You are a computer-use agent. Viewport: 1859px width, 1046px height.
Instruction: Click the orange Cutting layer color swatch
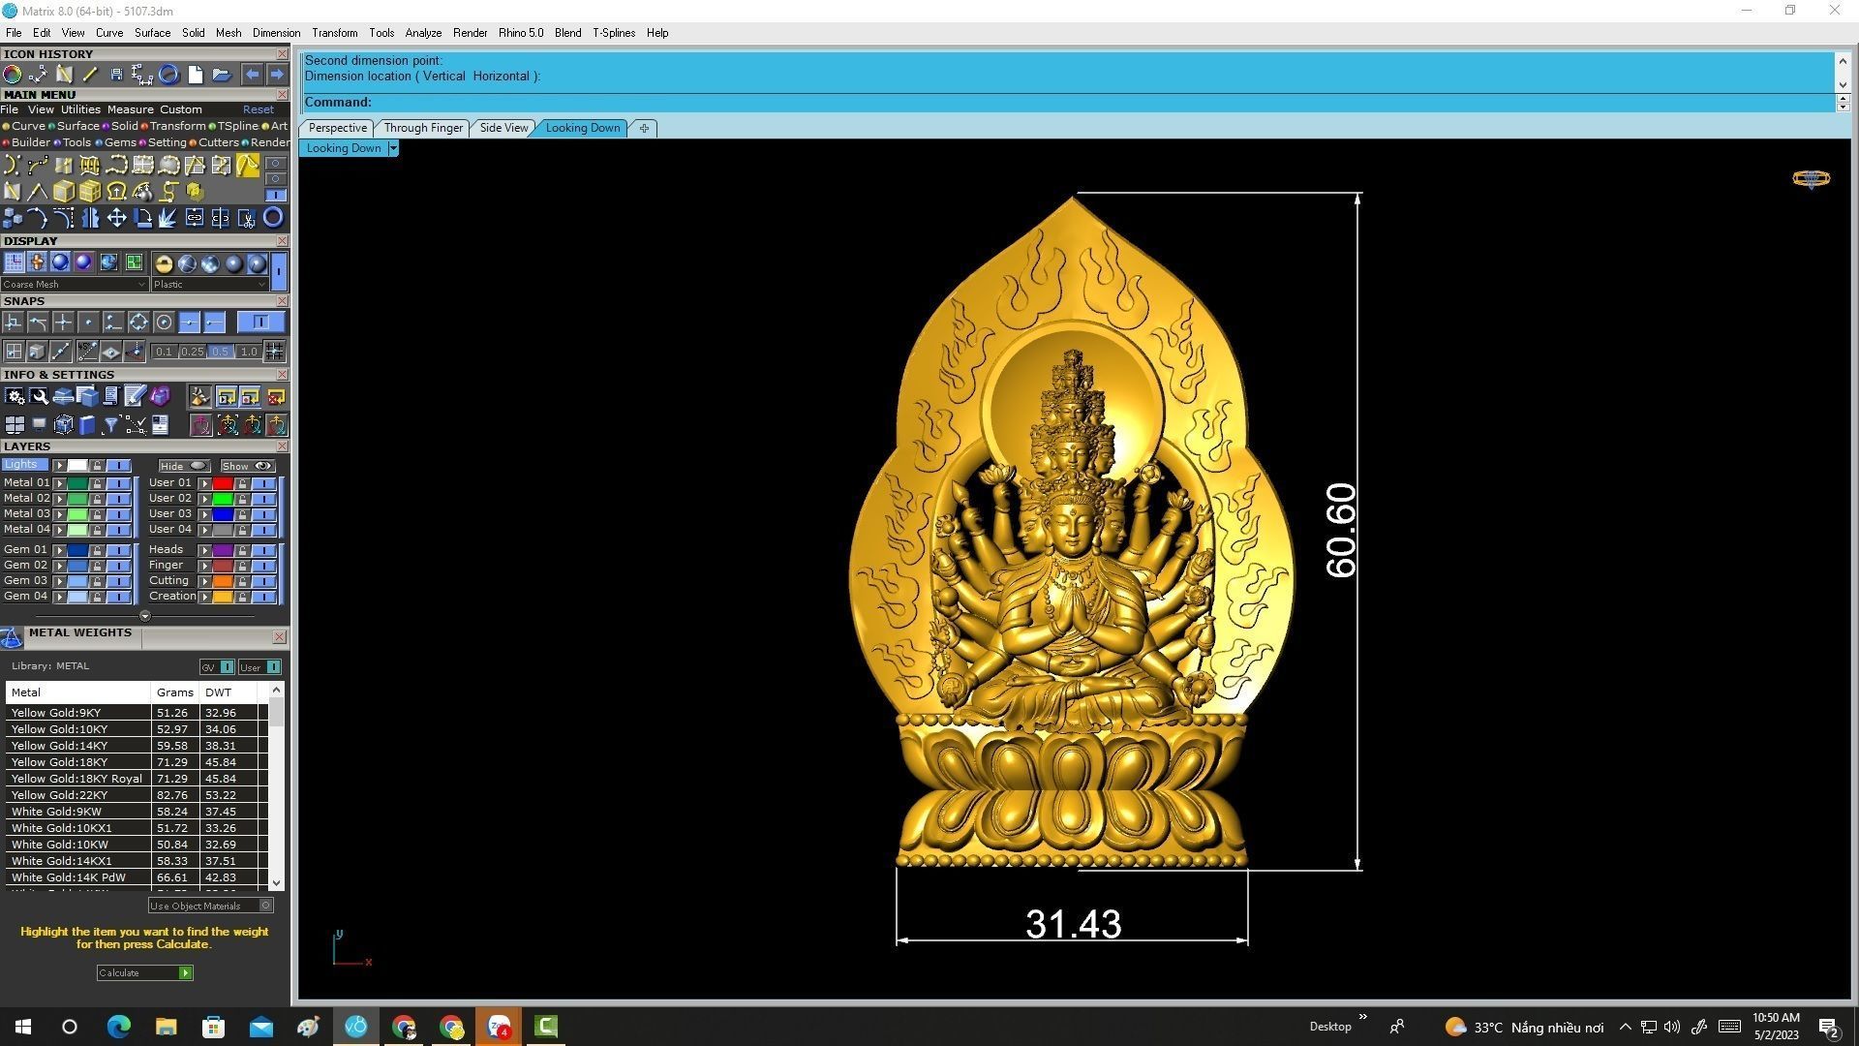point(223,581)
